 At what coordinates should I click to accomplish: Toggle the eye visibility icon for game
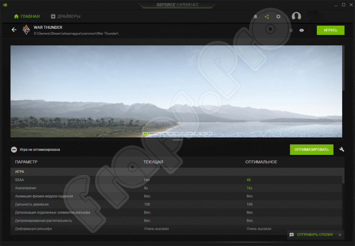[x=302, y=30]
